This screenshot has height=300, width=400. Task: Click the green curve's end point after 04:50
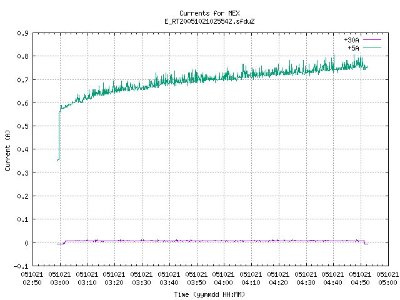[x=367, y=67]
